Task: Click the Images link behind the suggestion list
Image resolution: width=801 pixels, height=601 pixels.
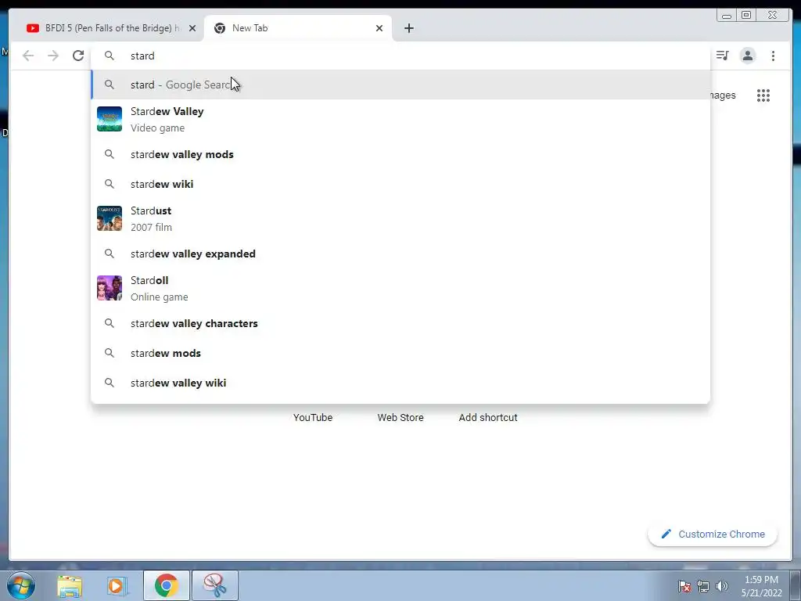Action: pos(723,95)
